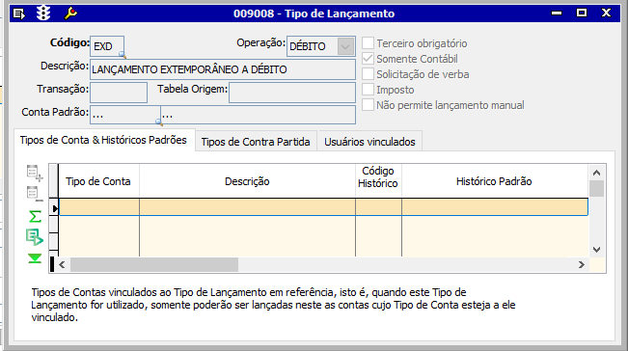This screenshot has height=351, width=628.
Task: Enable the Terceiro obrigatório checkbox
Action: 369,42
